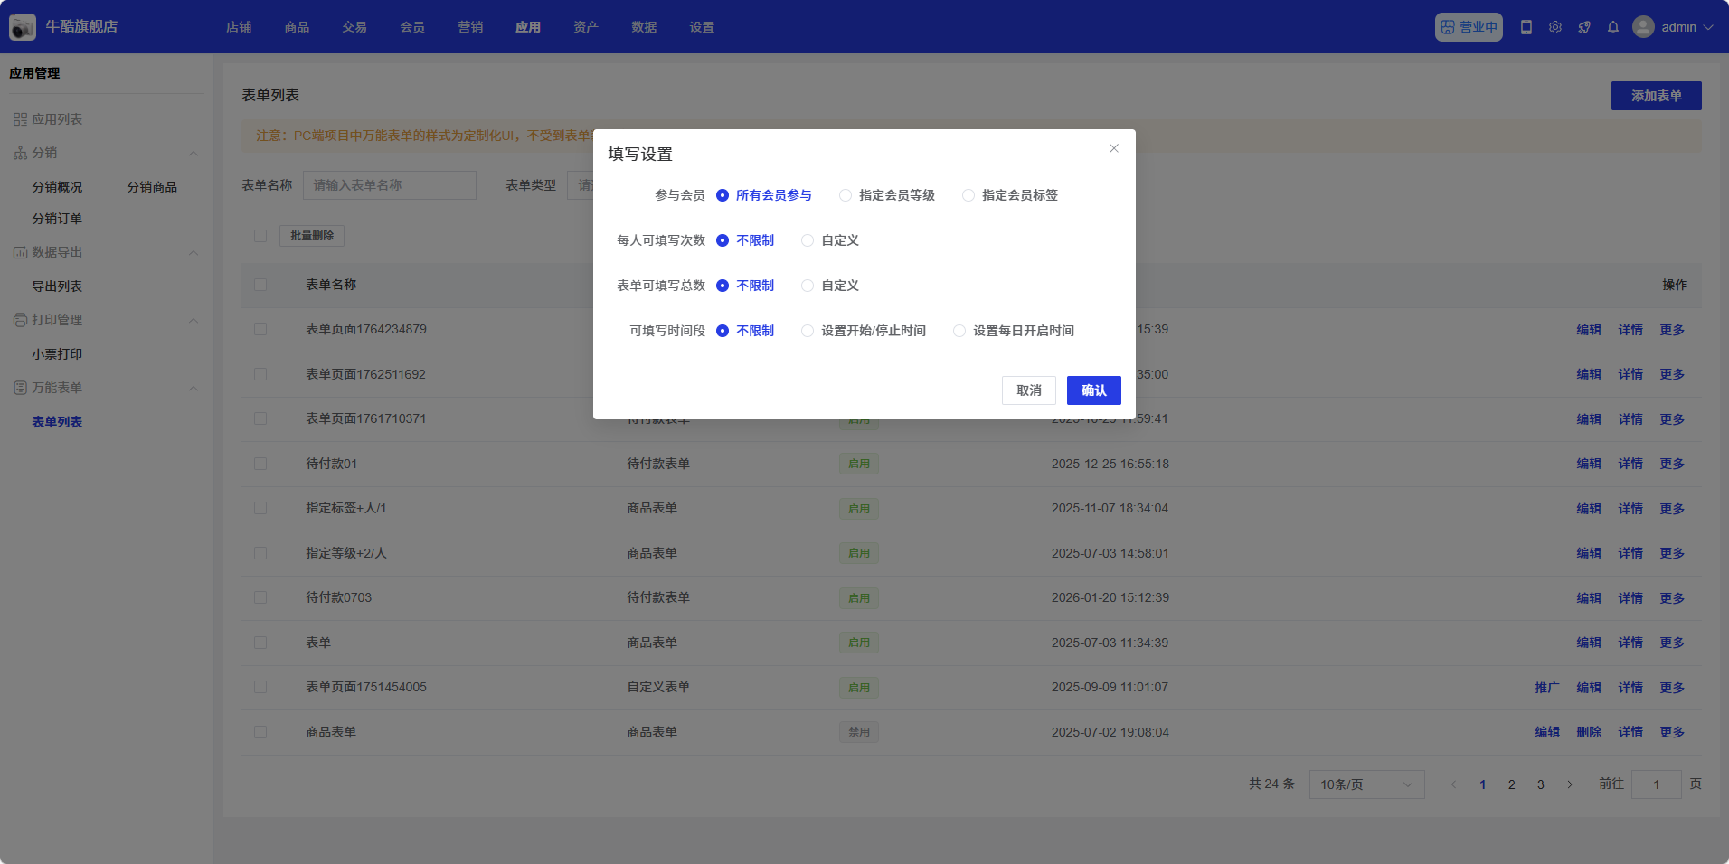Click the rocket icon in top bar
The image size is (1729, 864).
click(1584, 27)
